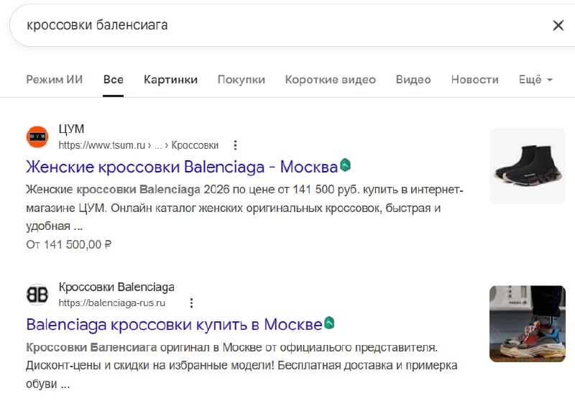Open three-dot menu for balenciaga-rus.ru result

(x=191, y=303)
